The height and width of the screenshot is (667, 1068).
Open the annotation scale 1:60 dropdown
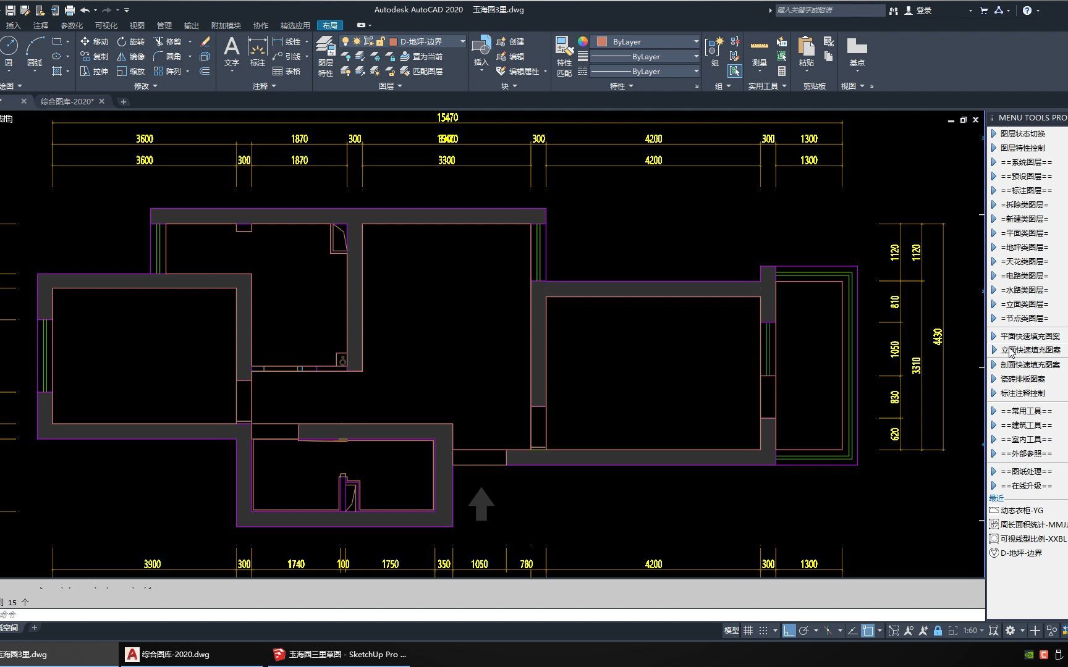(x=973, y=631)
